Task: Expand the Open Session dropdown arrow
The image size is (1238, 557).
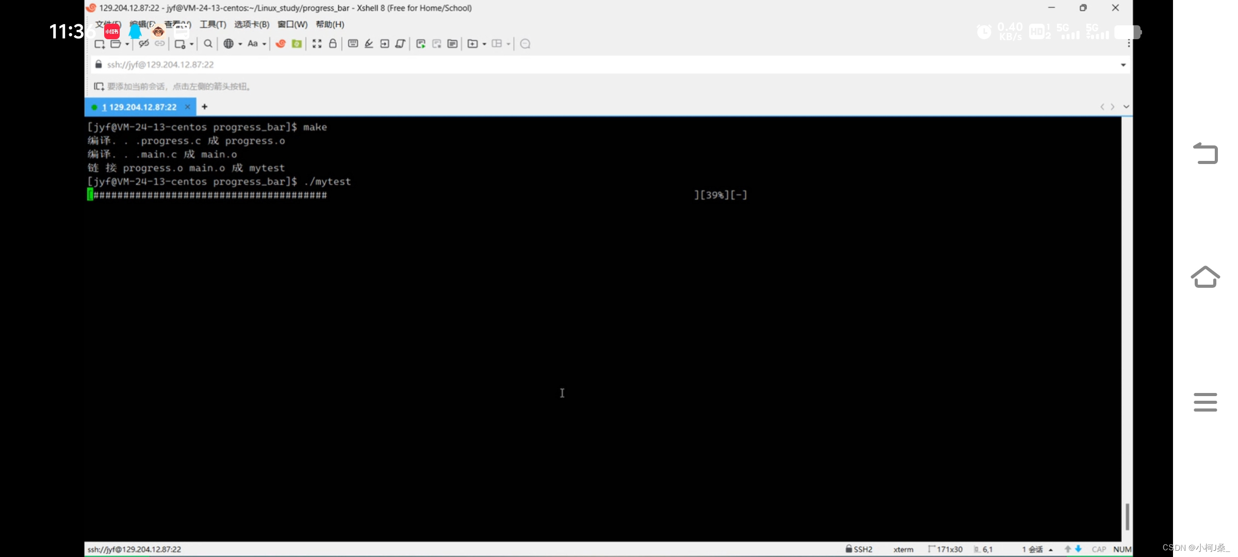Action: 127,44
